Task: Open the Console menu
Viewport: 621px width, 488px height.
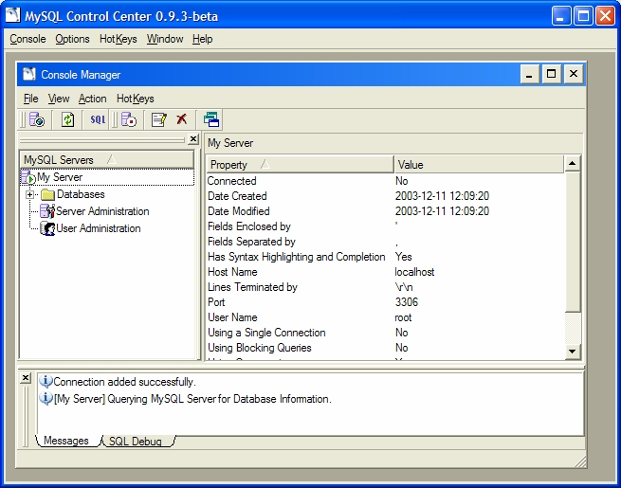Action: 27,39
